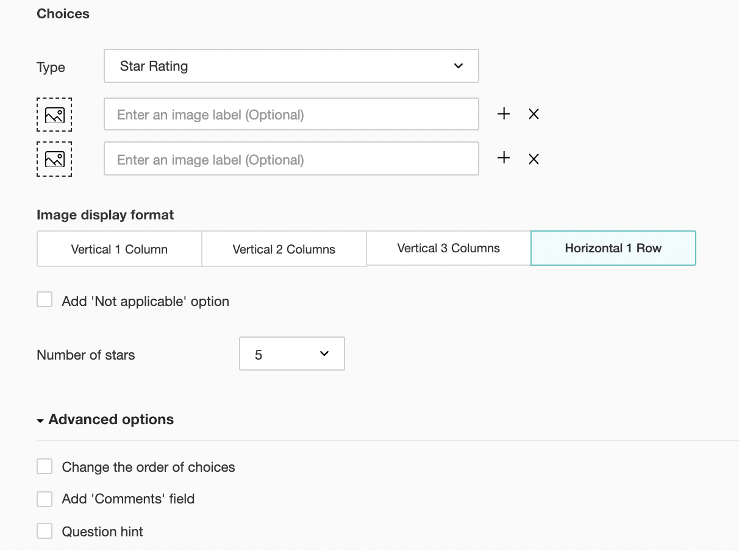Image resolution: width=739 pixels, height=551 pixels.
Task: Add a choice after the first row
Action: [x=504, y=114]
